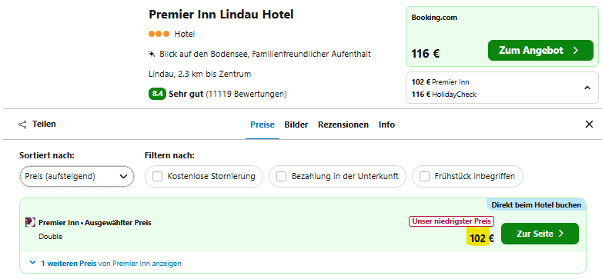Tick the Frühstück inbegriffen checkbox
This screenshot has width=602, height=279.
[424, 176]
